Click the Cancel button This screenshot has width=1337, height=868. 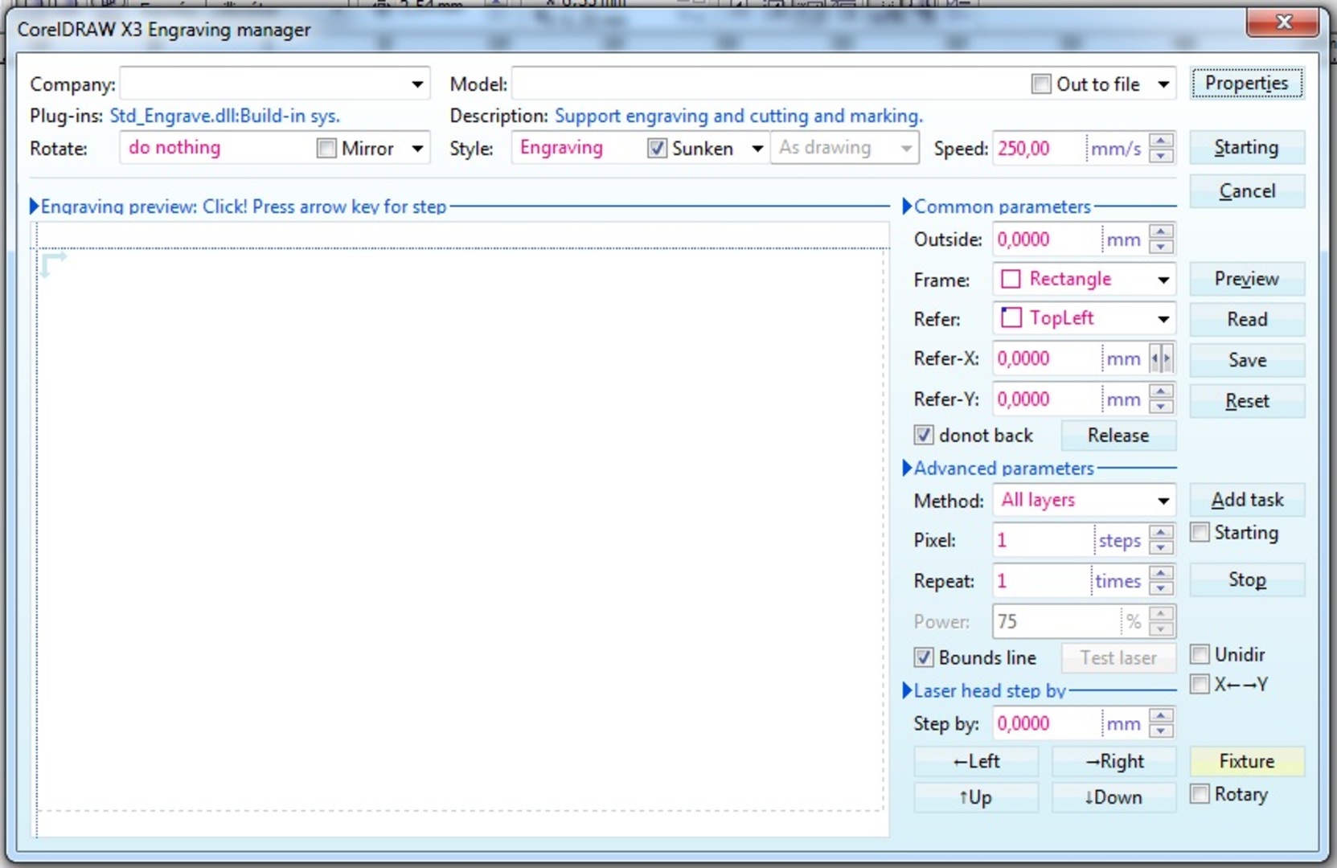click(1247, 191)
